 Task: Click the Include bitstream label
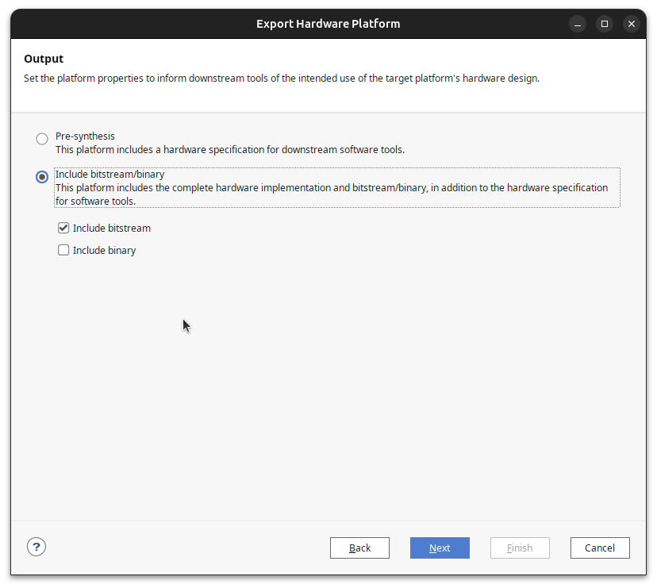point(110,228)
